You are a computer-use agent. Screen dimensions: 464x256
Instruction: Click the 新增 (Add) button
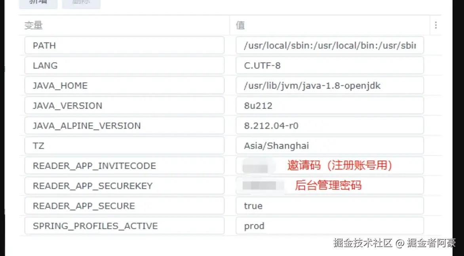[38, 2]
